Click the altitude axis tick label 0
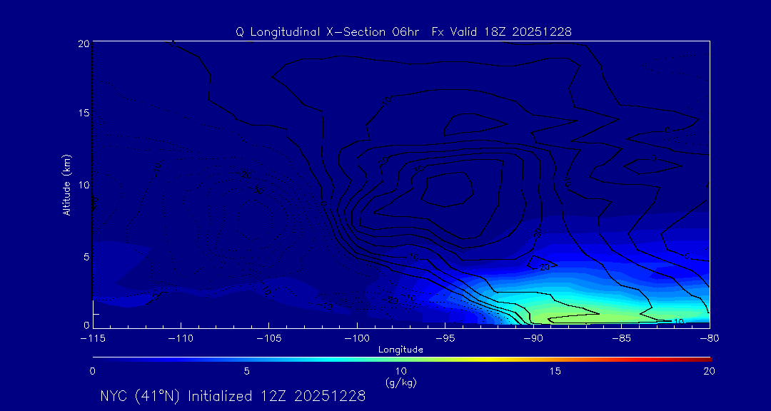 (x=86, y=325)
